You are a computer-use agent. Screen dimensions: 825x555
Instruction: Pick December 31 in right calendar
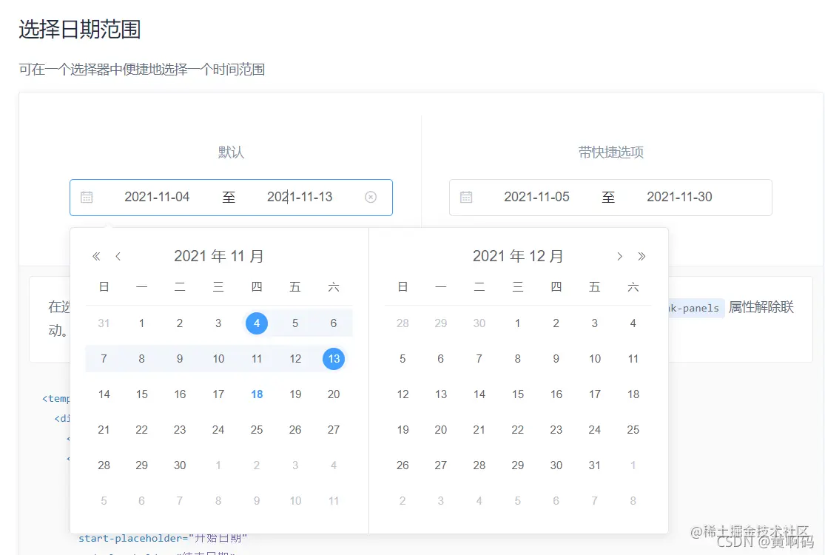[595, 465]
